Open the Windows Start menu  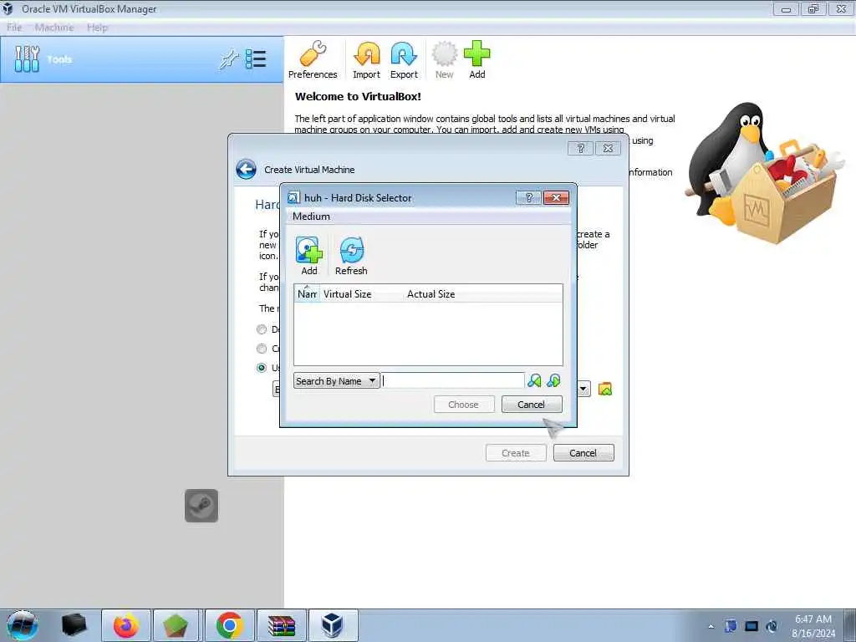click(23, 625)
